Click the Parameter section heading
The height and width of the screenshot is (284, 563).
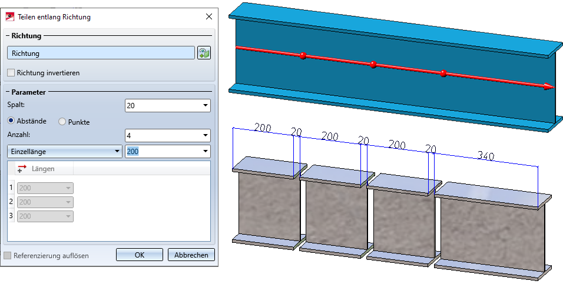[28, 92]
